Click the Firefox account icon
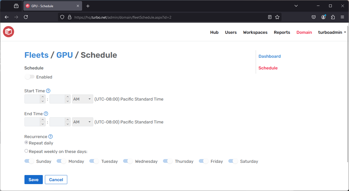Viewport: 349px width, 191px height. click(323, 17)
